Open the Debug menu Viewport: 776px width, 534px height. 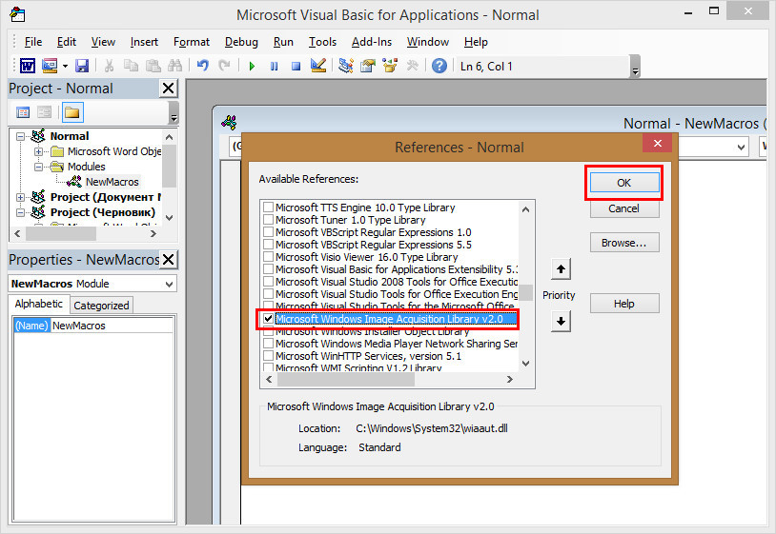click(x=241, y=42)
